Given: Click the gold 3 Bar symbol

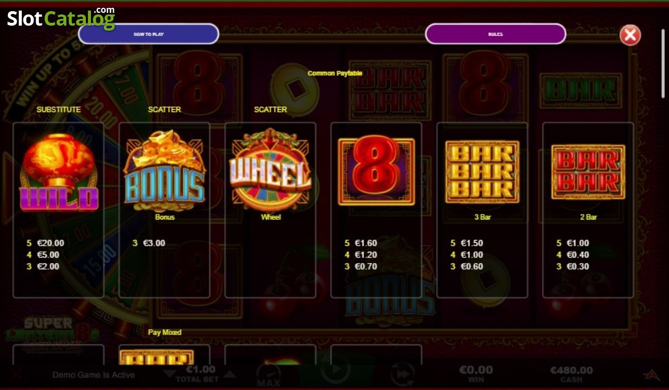Looking at the screenshot, I should coord(482,172).
